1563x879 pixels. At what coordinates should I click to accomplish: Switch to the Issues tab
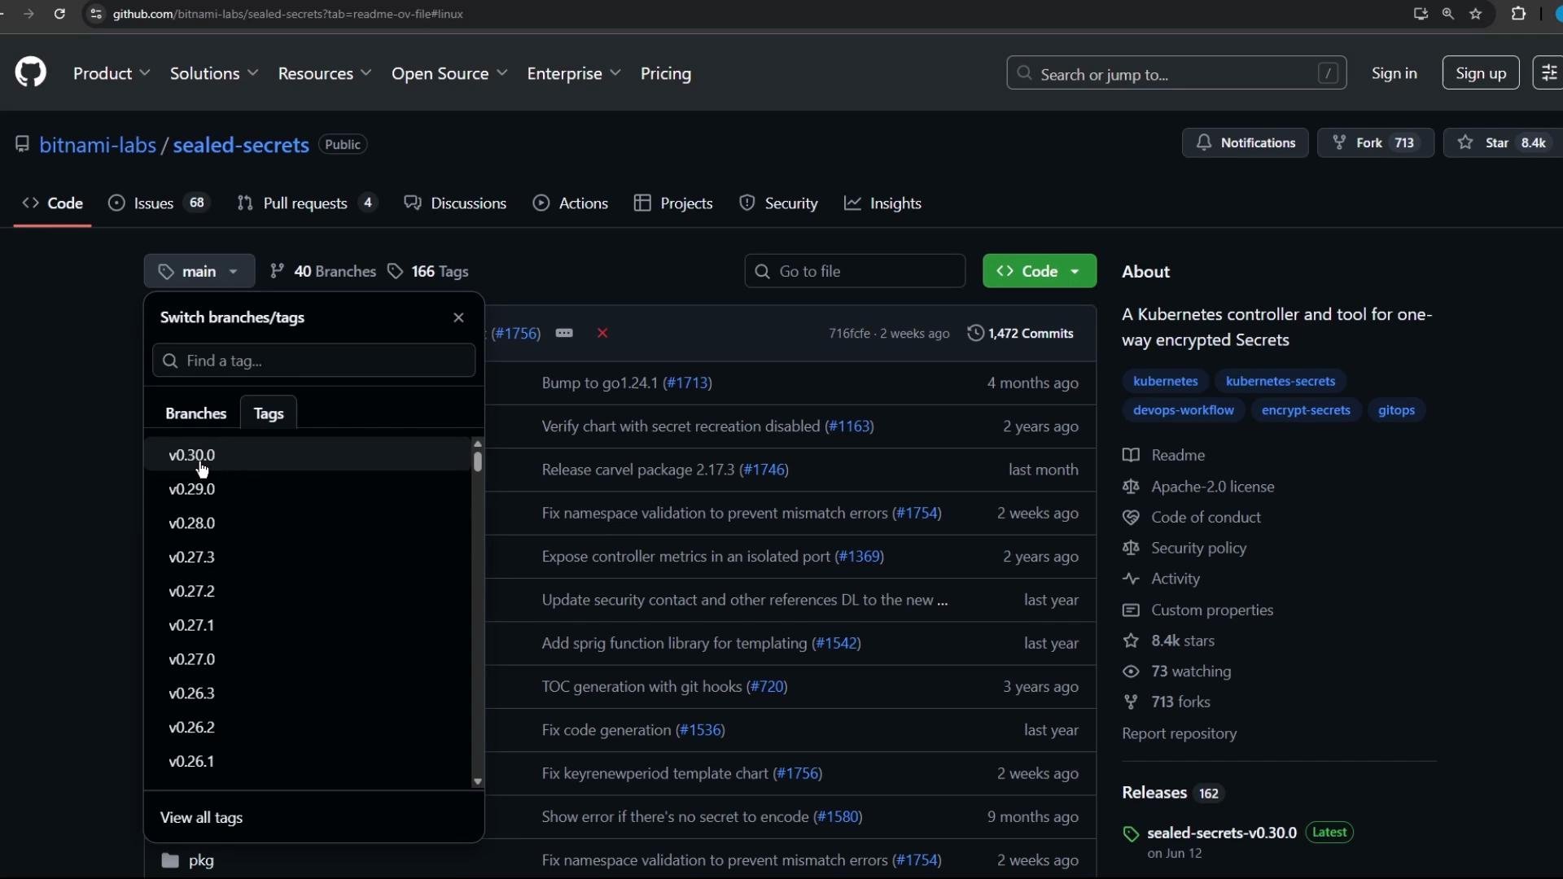click(160, 203)
